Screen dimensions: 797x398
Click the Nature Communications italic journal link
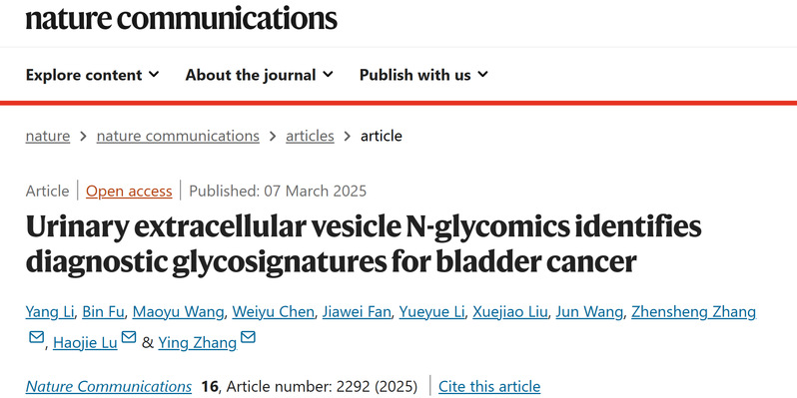[109, 386]
